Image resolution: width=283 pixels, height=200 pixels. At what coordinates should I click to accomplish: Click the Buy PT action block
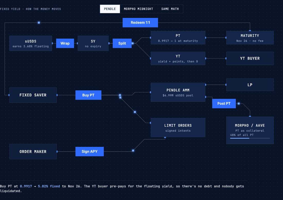[88, 95]
